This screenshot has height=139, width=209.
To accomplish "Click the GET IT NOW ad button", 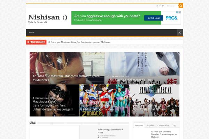I will pyautogui.click(x=154, y=18).
